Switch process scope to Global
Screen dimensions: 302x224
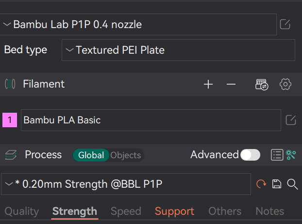point(91,155)
